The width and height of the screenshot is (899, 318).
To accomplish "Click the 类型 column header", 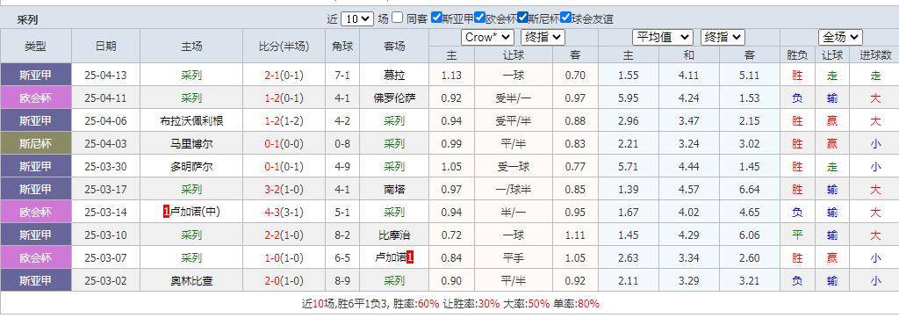I will [35, 47].
